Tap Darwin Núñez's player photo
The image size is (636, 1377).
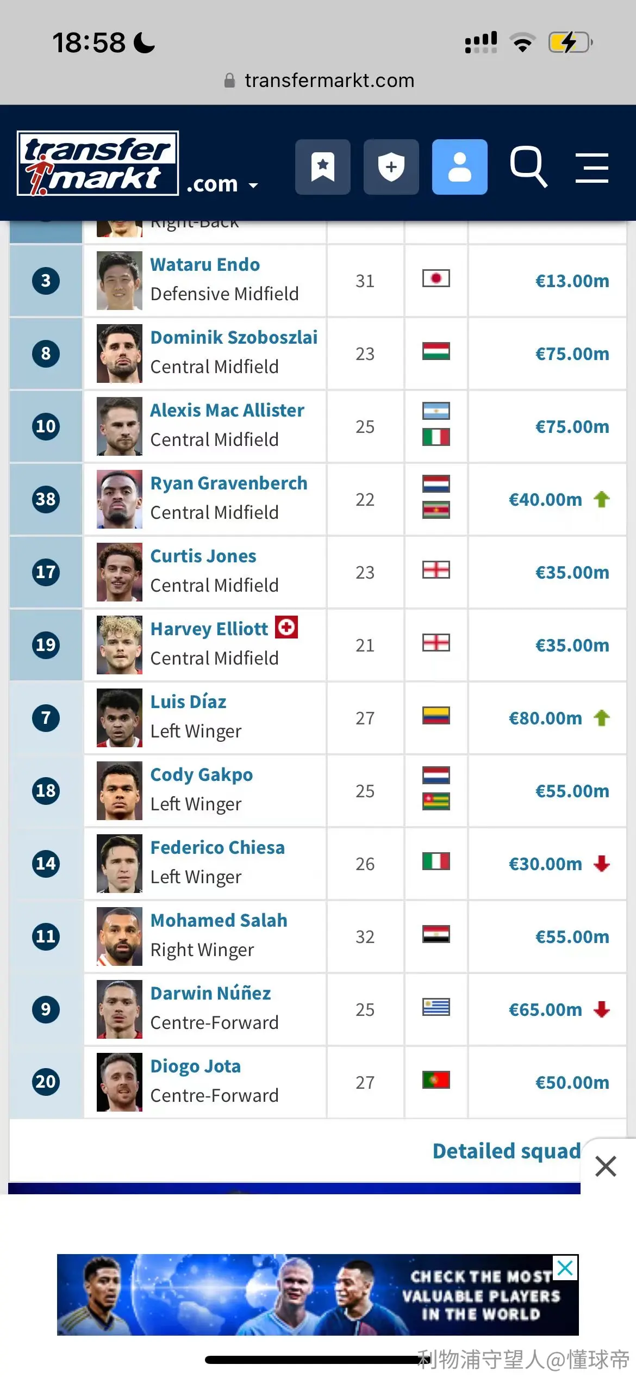(x=120, y=1009)
